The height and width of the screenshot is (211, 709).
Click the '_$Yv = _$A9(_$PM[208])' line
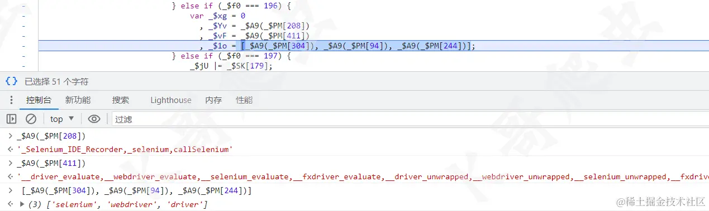[x=254, y=26]
